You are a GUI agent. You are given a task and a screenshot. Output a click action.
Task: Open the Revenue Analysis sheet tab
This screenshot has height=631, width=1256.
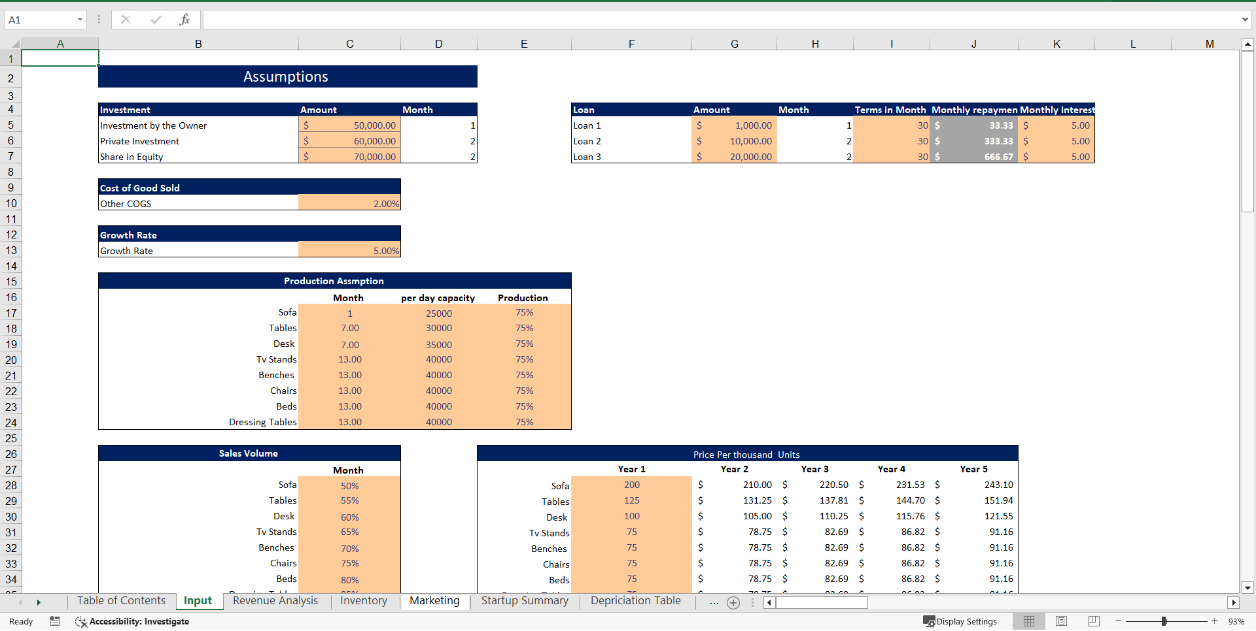coord(275,601)
